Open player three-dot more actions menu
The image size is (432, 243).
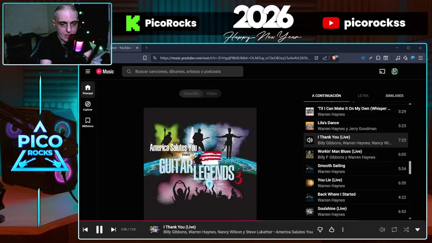[343, 230]
